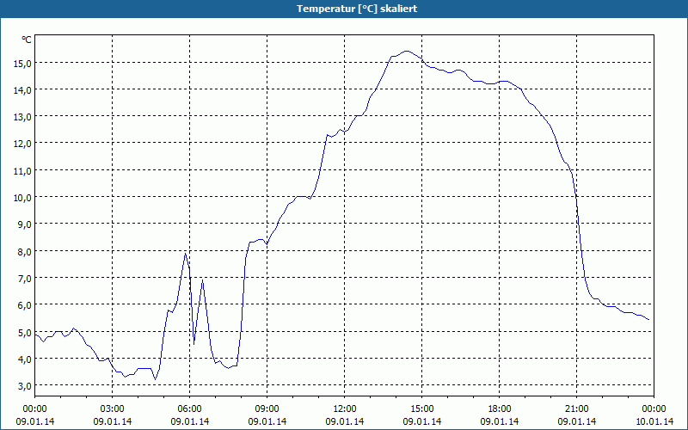Click the 03:00 time label

click(113, 409)
